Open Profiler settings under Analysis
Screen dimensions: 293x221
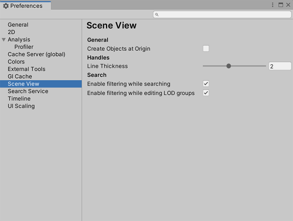24,47
